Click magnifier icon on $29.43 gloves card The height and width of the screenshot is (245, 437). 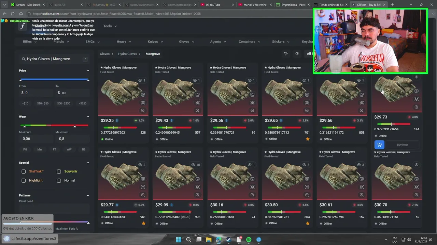(197, 110)
